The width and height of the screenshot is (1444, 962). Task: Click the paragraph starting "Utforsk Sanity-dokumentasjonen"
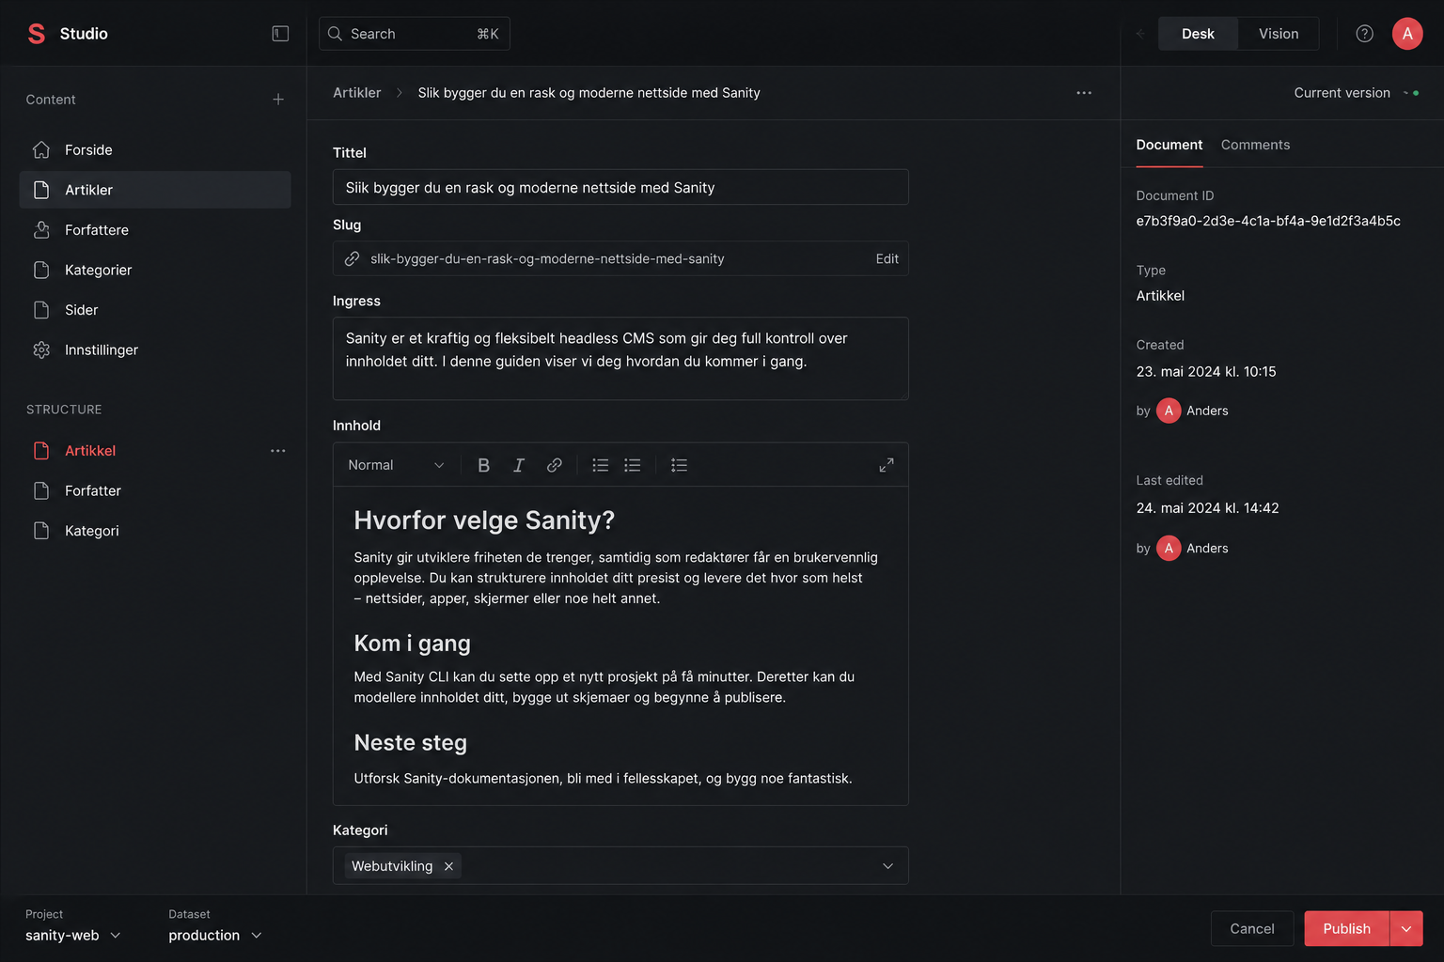(x=603, y=778)
